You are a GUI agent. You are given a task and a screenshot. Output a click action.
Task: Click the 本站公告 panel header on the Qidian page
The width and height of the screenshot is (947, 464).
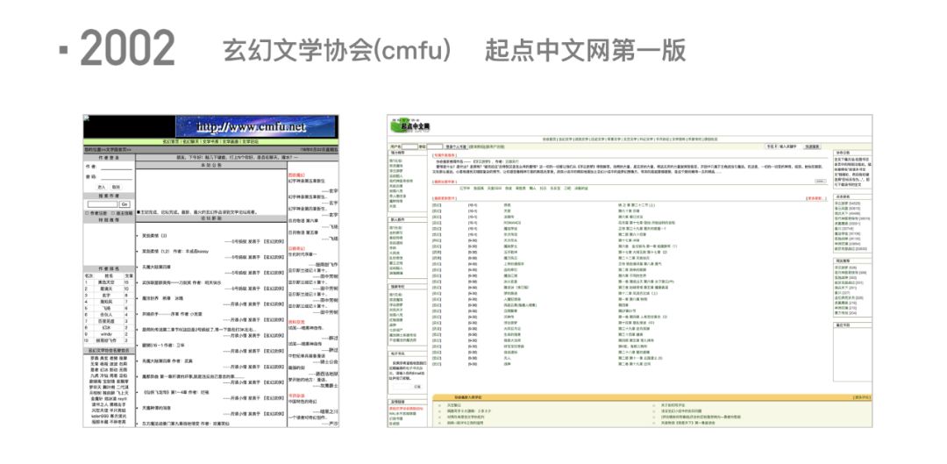[x=852, y=153]
